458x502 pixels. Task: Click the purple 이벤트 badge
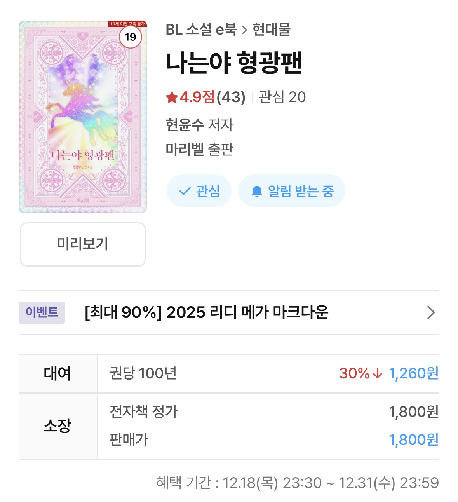tap(42, 312)
